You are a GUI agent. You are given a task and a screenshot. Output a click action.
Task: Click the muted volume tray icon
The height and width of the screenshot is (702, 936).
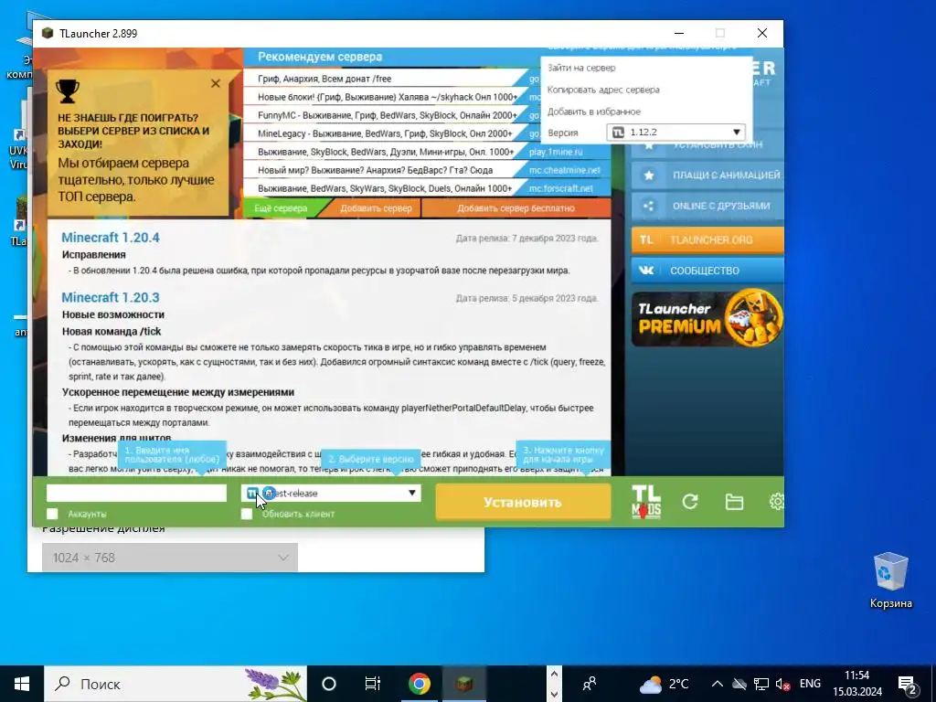click(782, 684)
